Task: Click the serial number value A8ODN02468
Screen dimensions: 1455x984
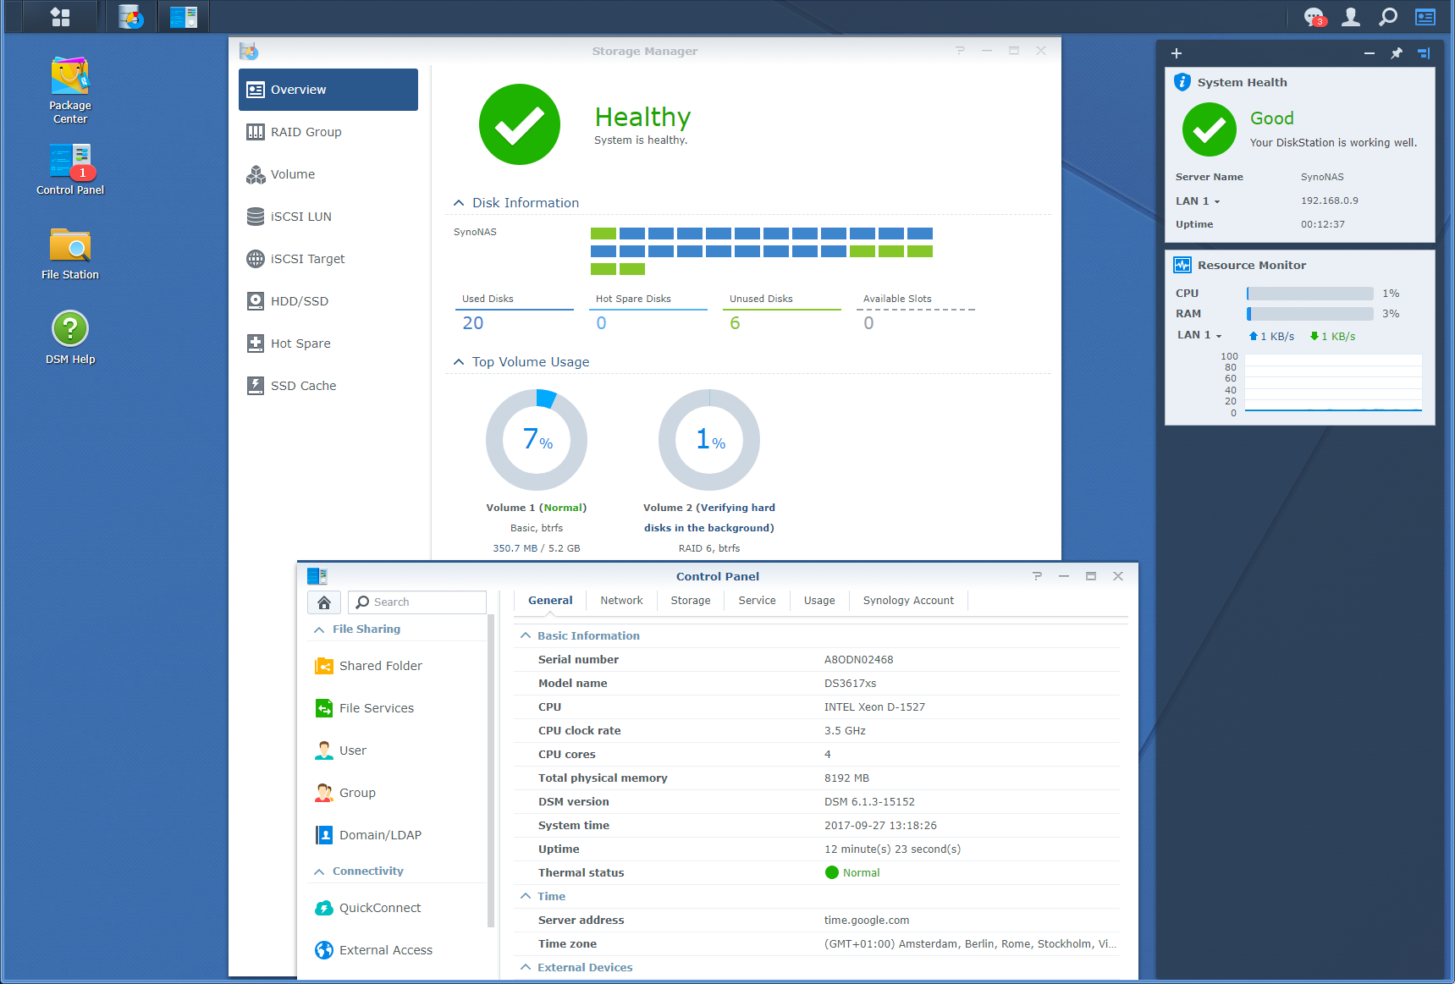Action: point(858,660)
